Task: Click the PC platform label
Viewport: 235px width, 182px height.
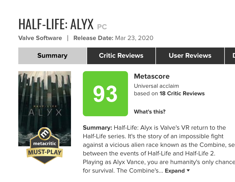Action: pyautogui.click(x=102, y=27)
